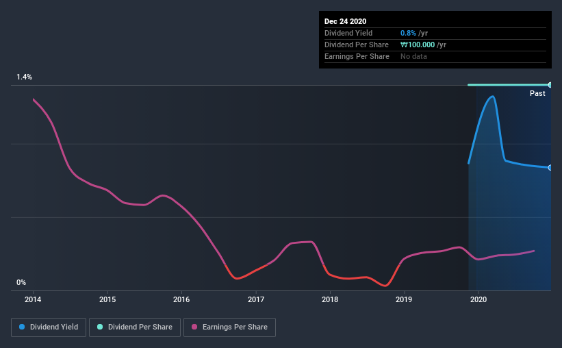Screen dimensions: 562x348
Task: Click the blue dividend yield endpoint marker
Action: (x=550, y=168)
